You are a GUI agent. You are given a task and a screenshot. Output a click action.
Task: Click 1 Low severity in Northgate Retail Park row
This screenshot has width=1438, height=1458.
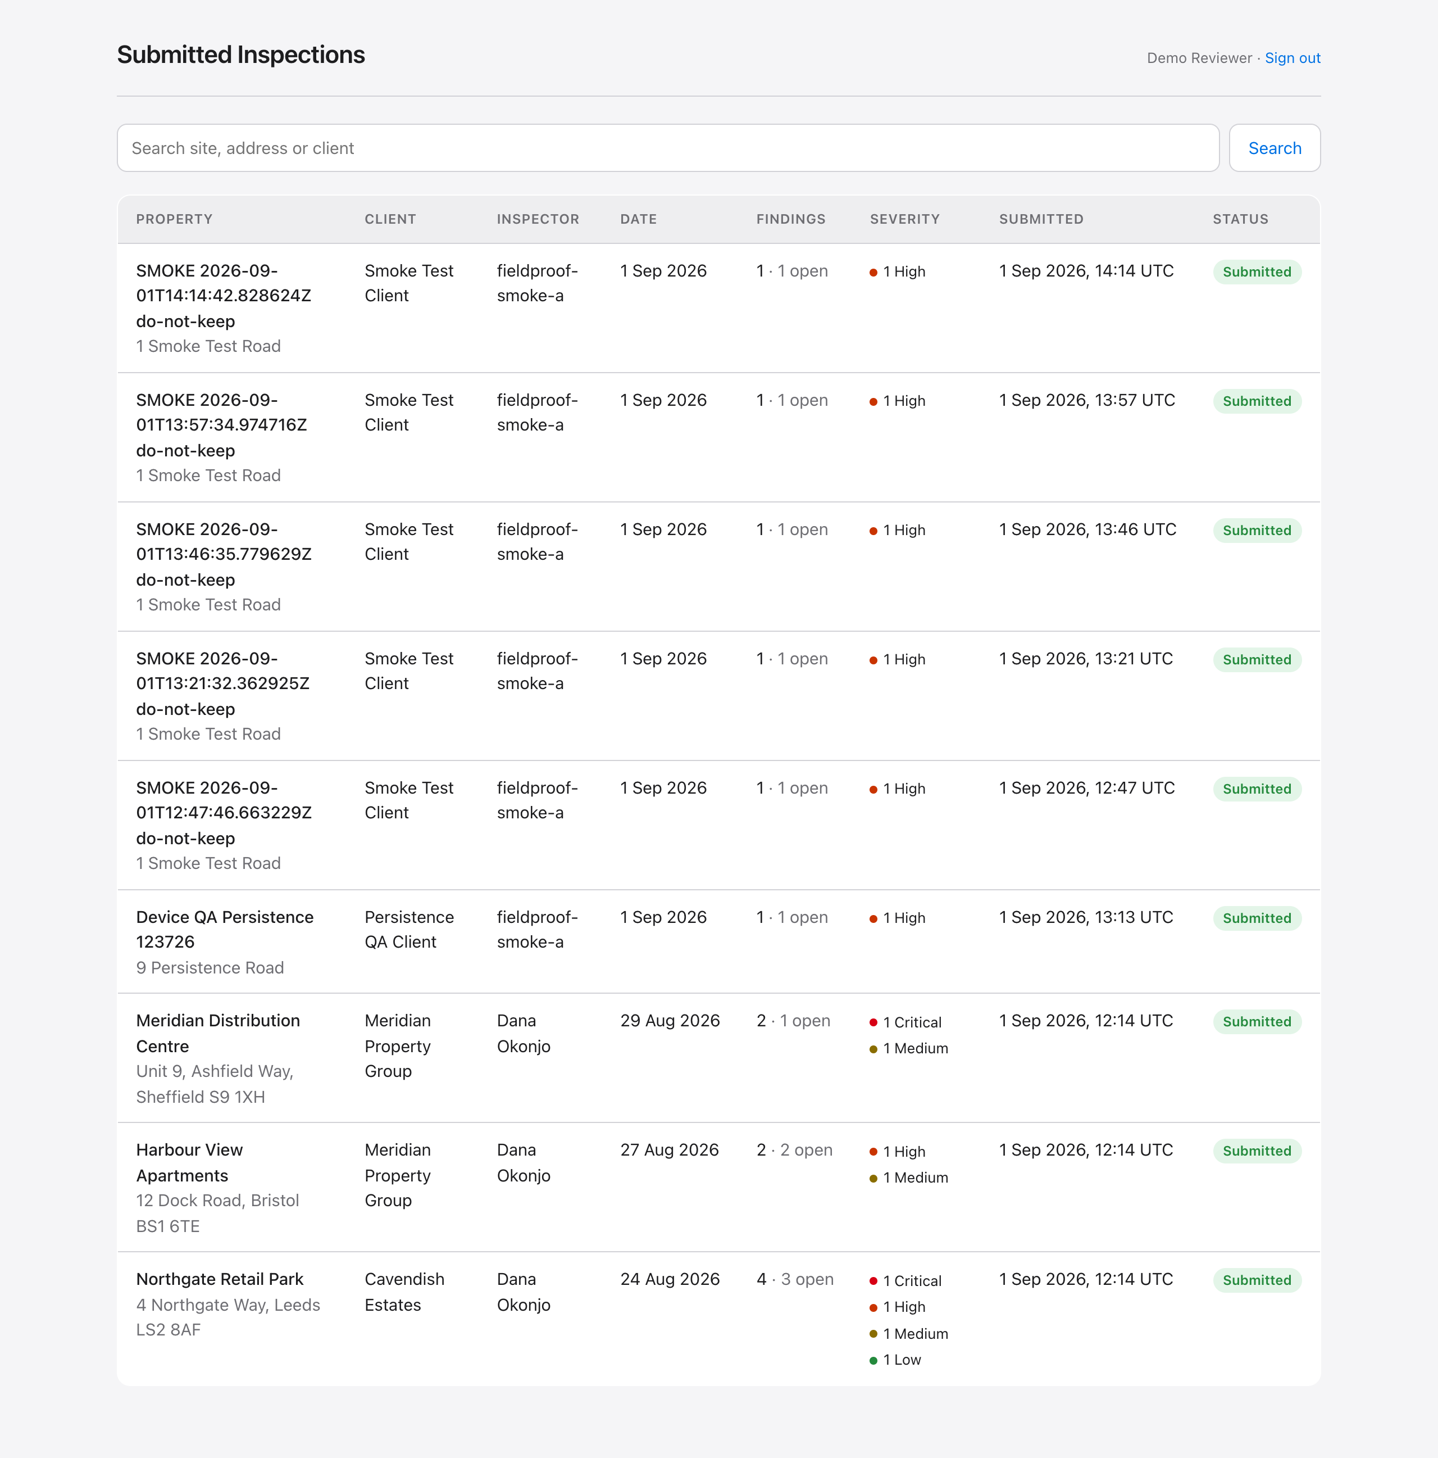[895, 1360]
